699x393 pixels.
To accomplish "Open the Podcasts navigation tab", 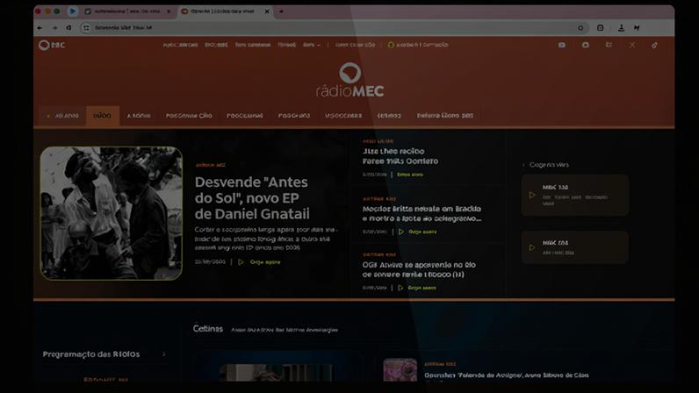I will (x=294, y=116).
